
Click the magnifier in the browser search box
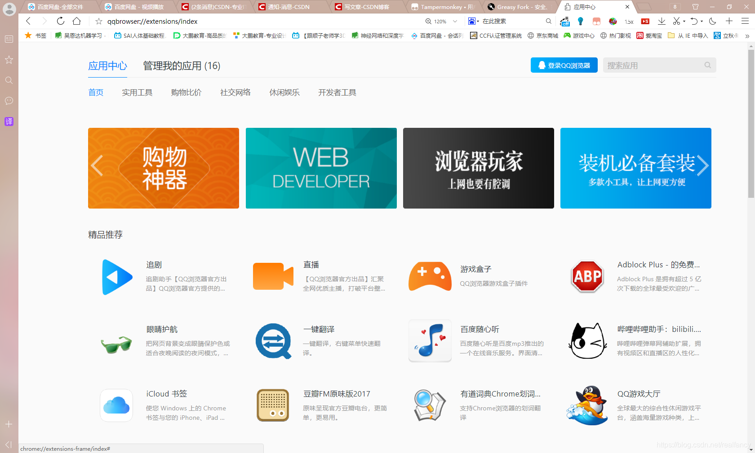coord(548,21)
